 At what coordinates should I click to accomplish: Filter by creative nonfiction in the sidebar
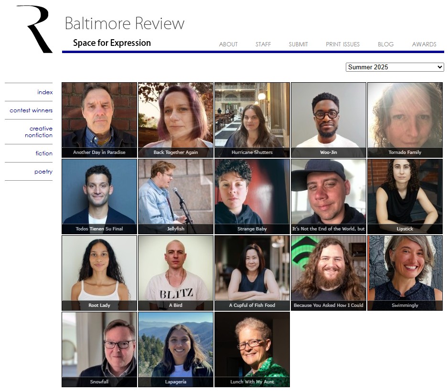coord(39,132)
